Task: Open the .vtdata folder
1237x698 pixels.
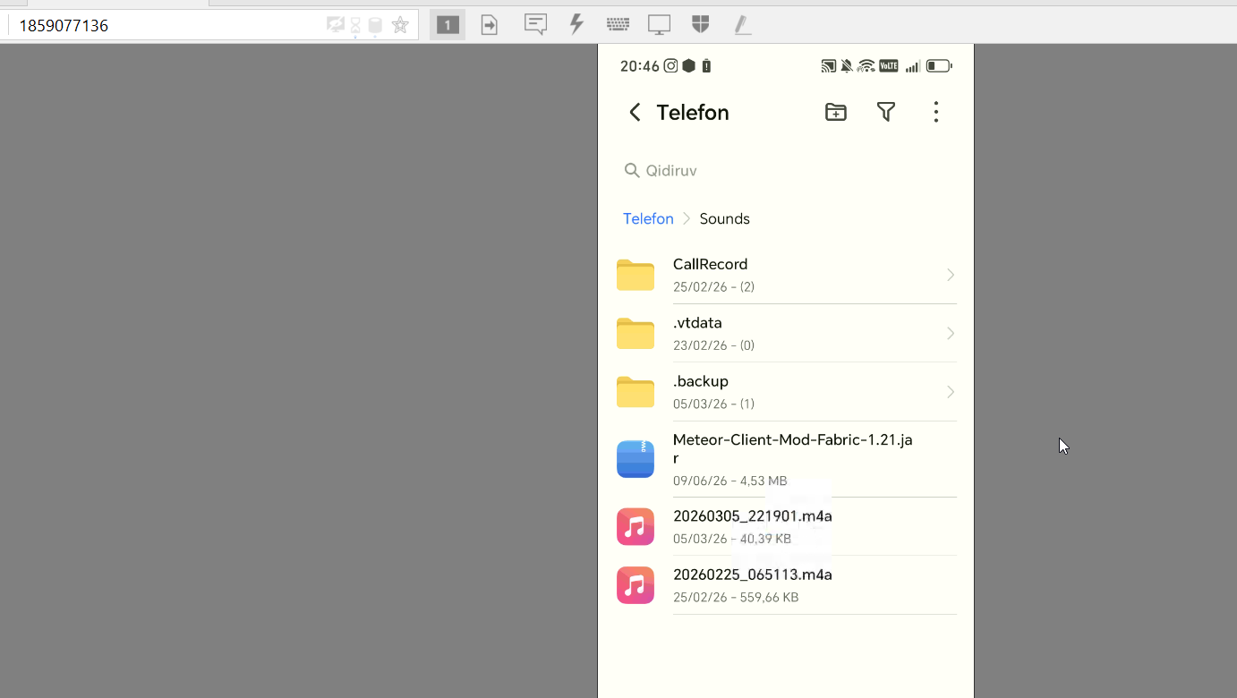Action: (786, 333)
